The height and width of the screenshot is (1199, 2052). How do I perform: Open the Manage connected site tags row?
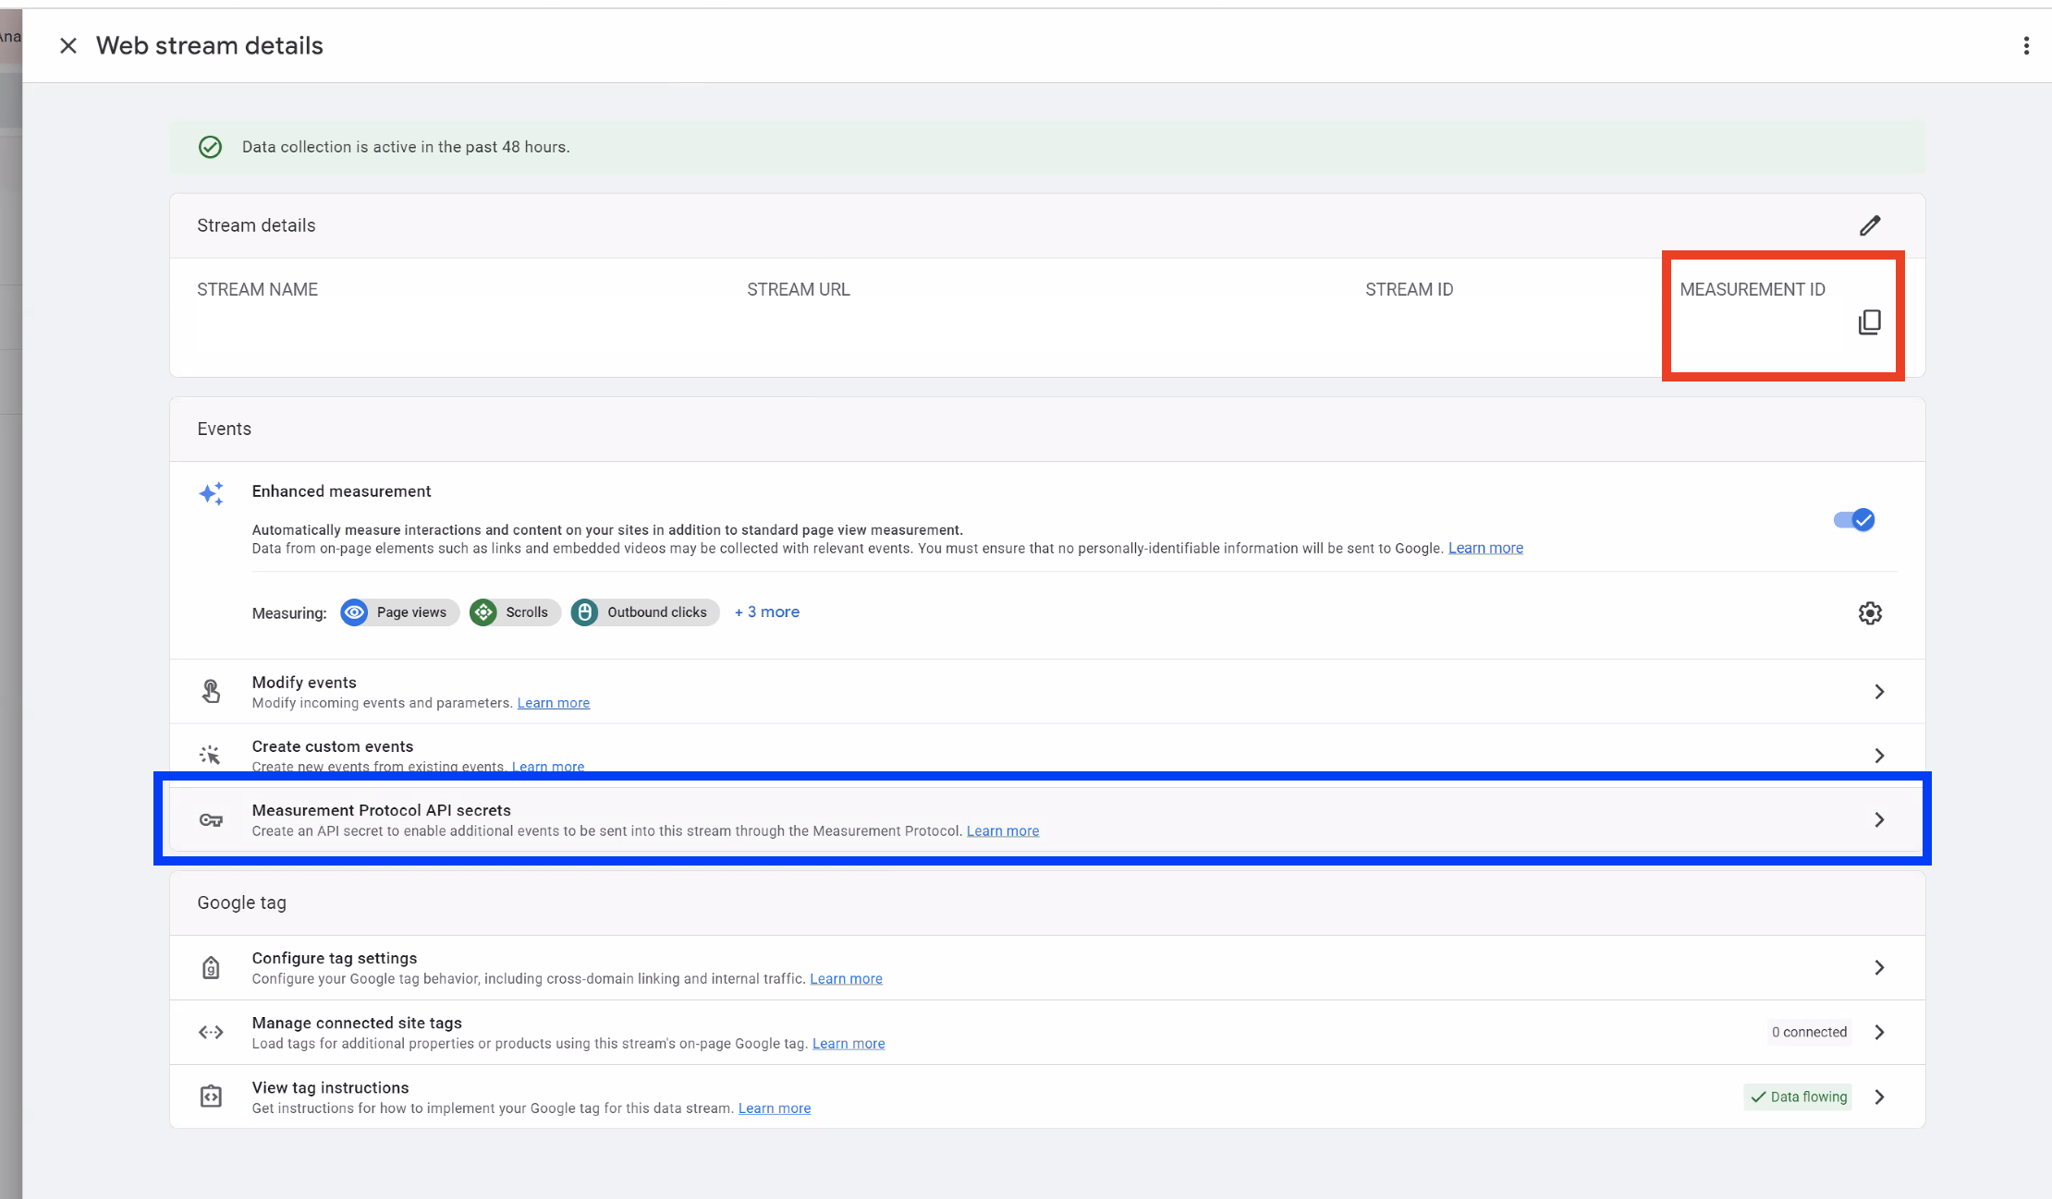point(1047,1033)
